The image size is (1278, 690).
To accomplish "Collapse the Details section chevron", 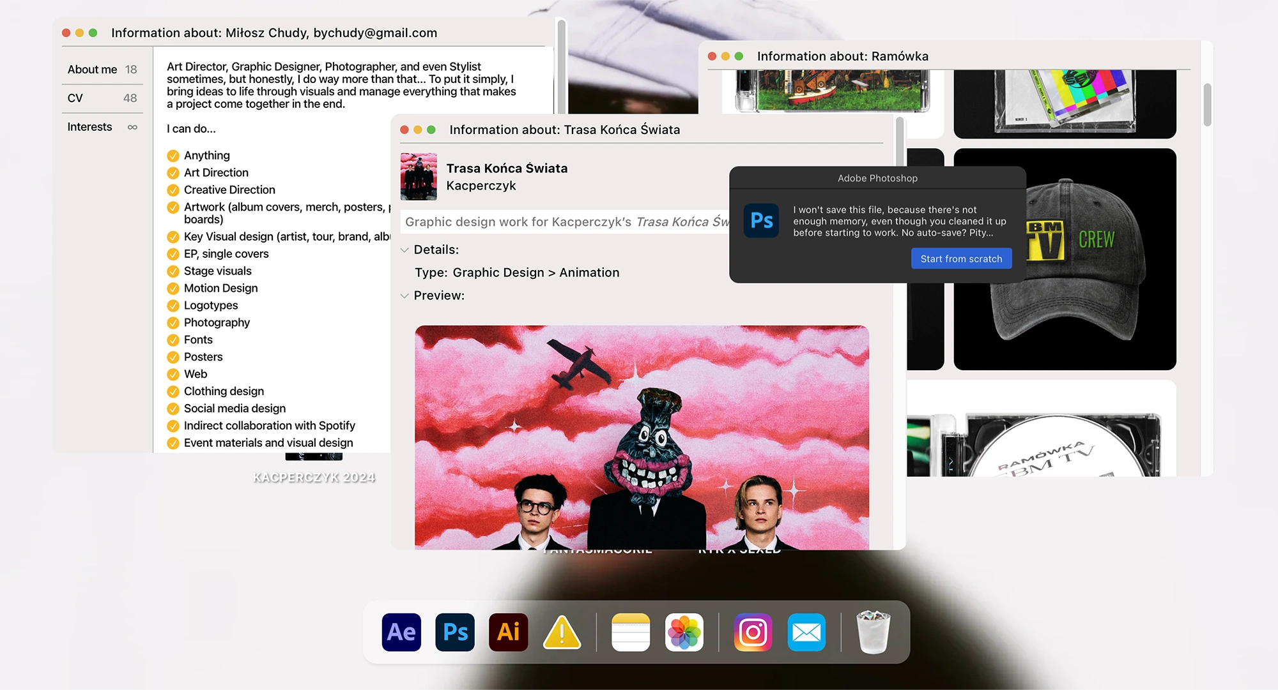I will [x=404, y=250].
